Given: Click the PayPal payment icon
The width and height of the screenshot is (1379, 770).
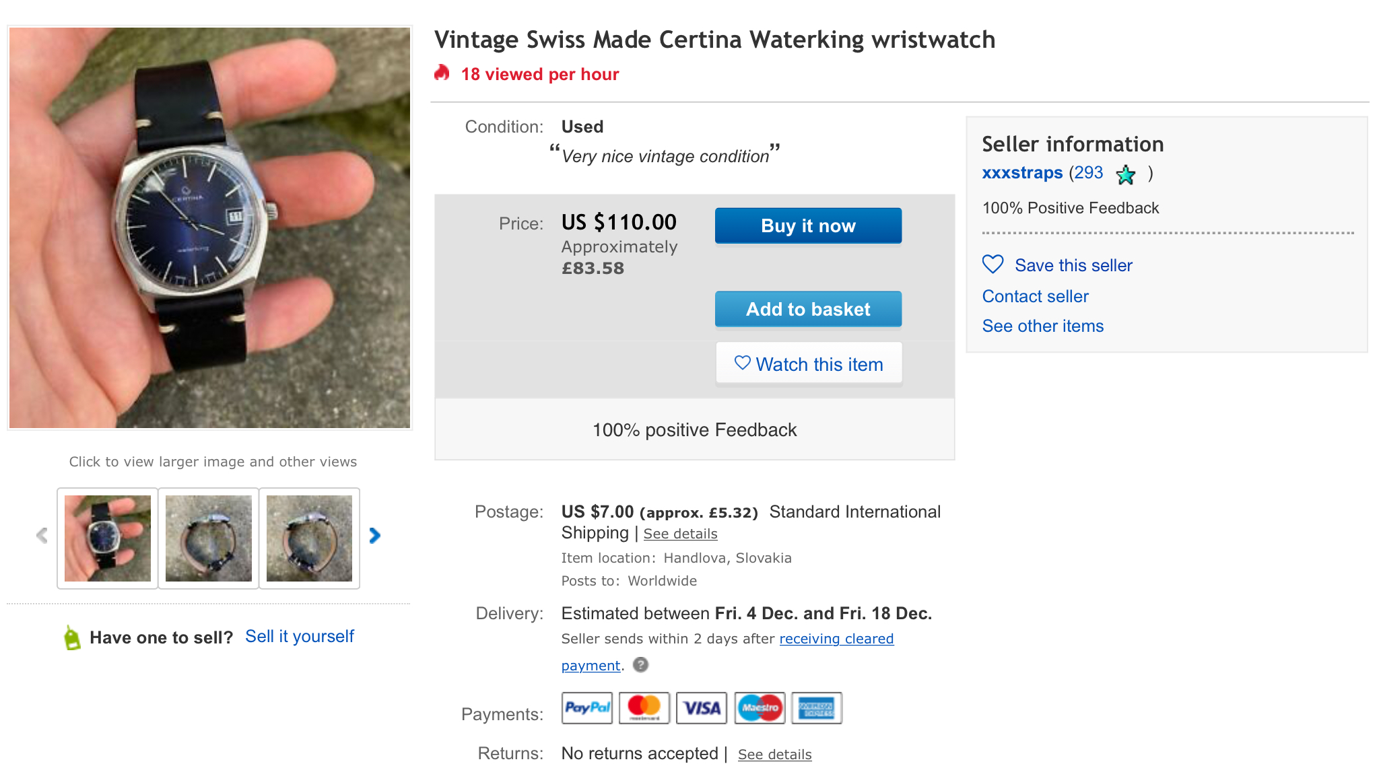Looking at the screenshot, I should click(587, 708).
